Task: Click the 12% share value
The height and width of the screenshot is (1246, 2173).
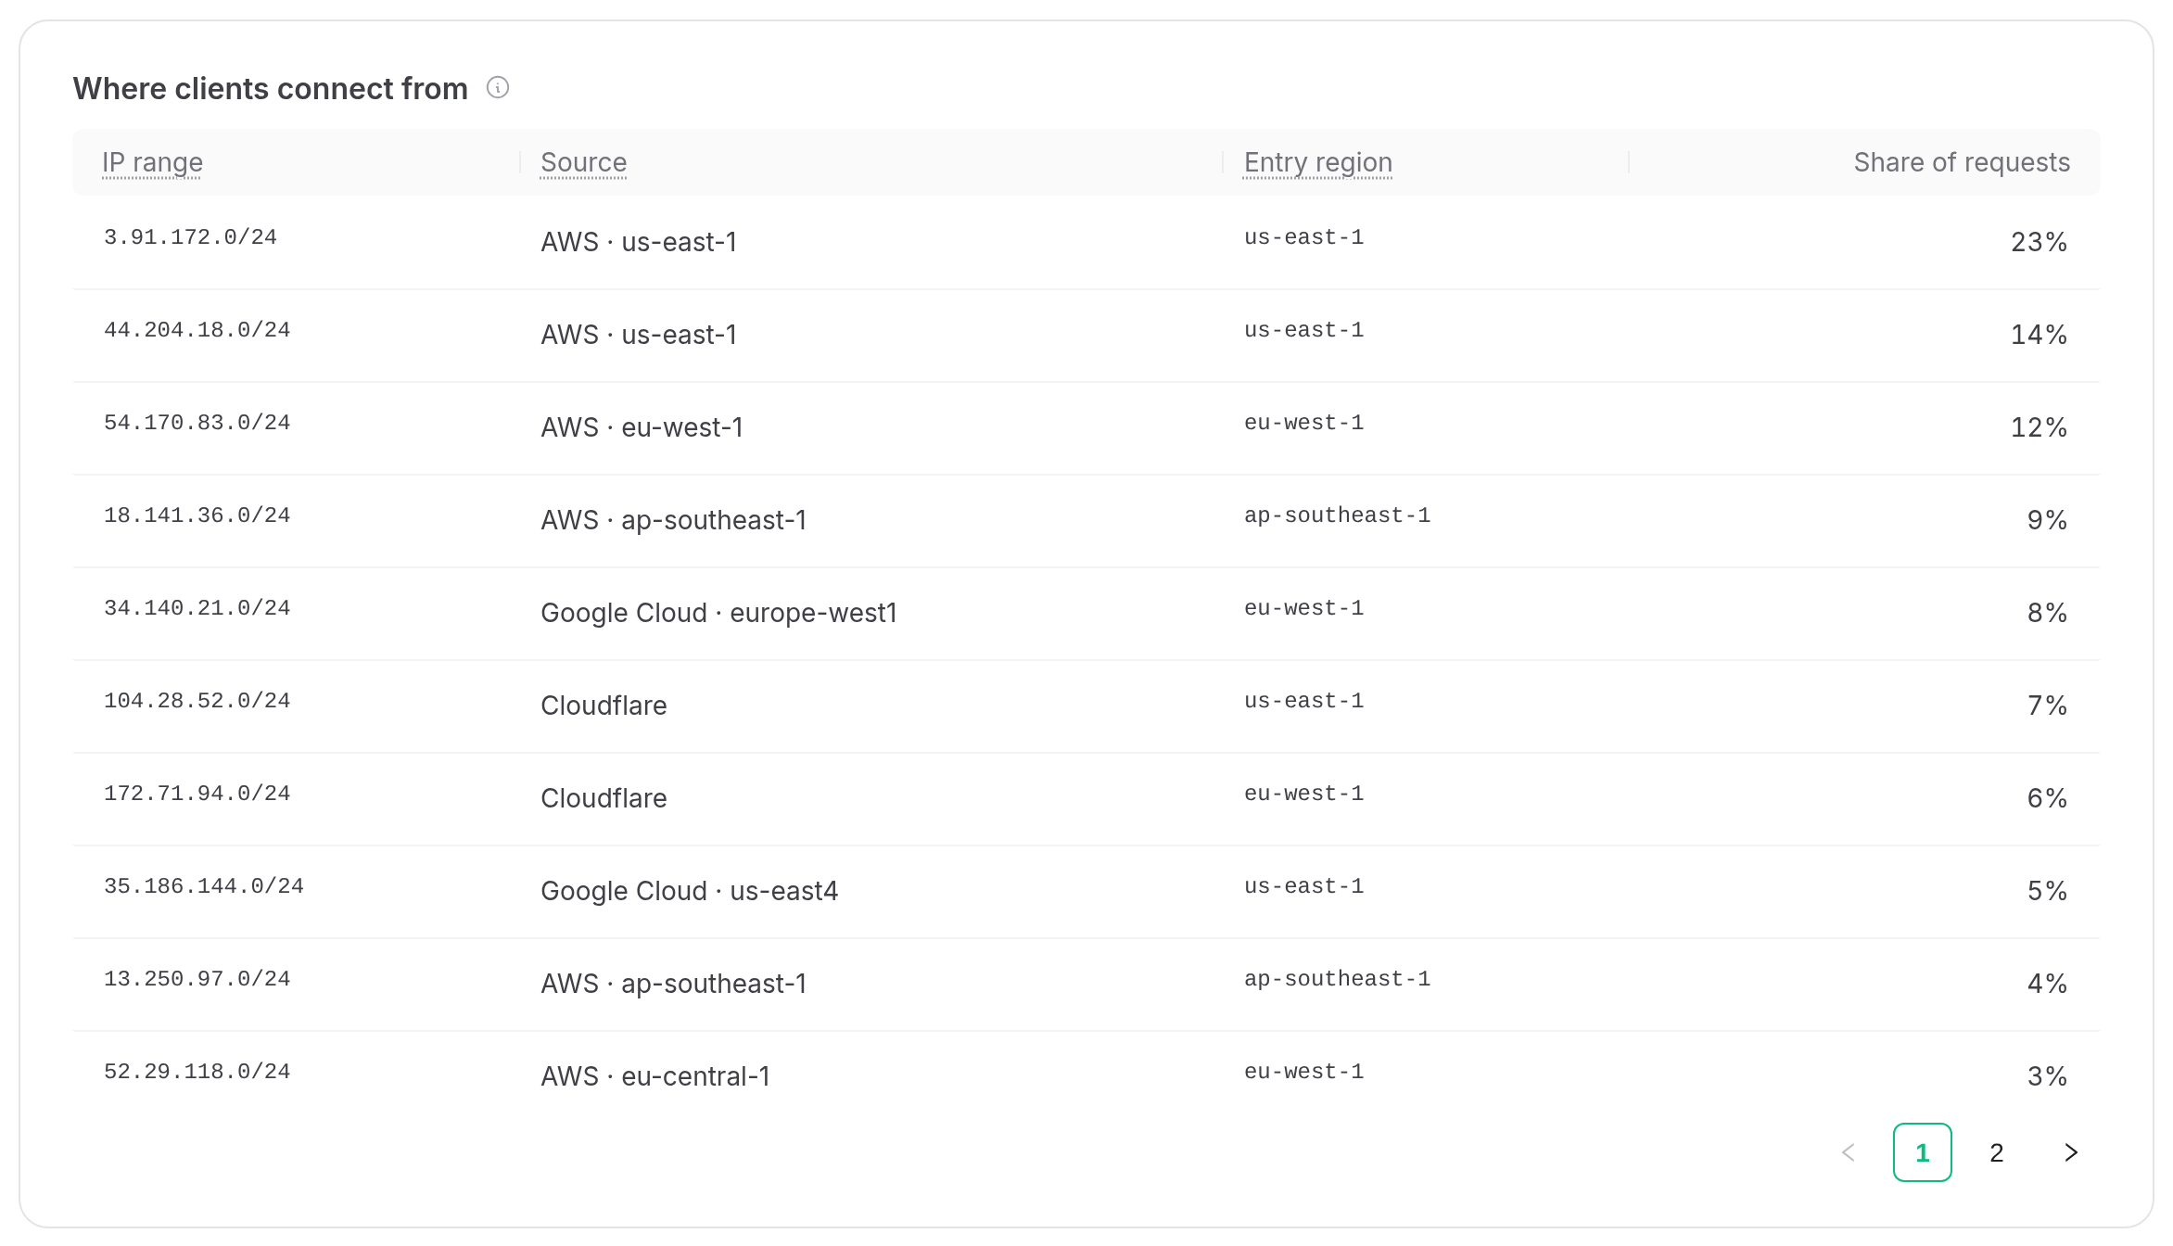Action: point(2040,427)
